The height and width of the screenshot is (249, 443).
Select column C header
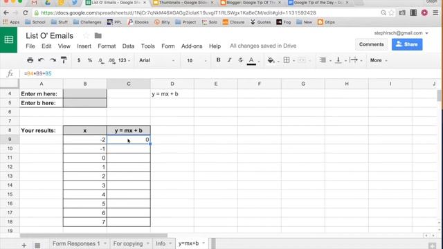click(129, 84)
